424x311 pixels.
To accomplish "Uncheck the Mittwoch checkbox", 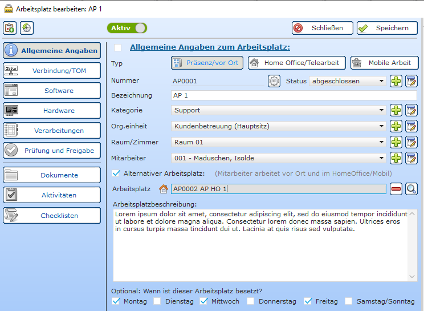I will tap(203, 301).
